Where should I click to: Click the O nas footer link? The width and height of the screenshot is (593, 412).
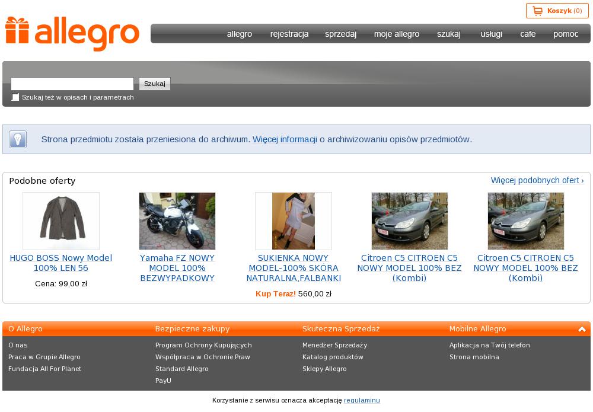[x=18, y=345]
